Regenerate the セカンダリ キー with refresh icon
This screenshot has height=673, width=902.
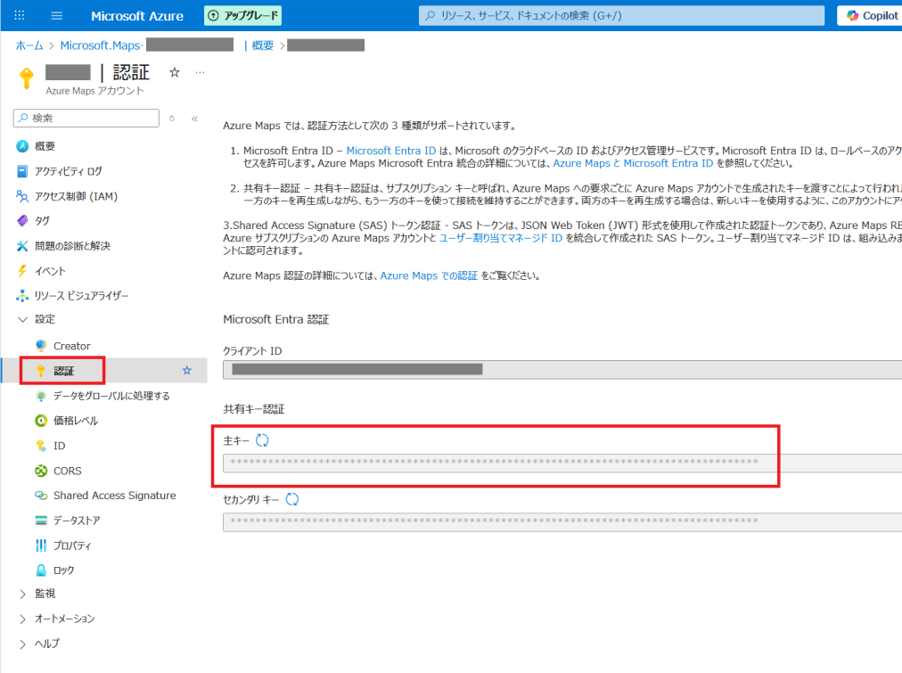pos(292,499)
